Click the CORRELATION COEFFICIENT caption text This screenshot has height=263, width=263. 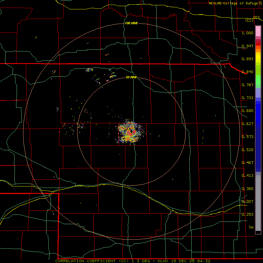click(x=85, y=261)
